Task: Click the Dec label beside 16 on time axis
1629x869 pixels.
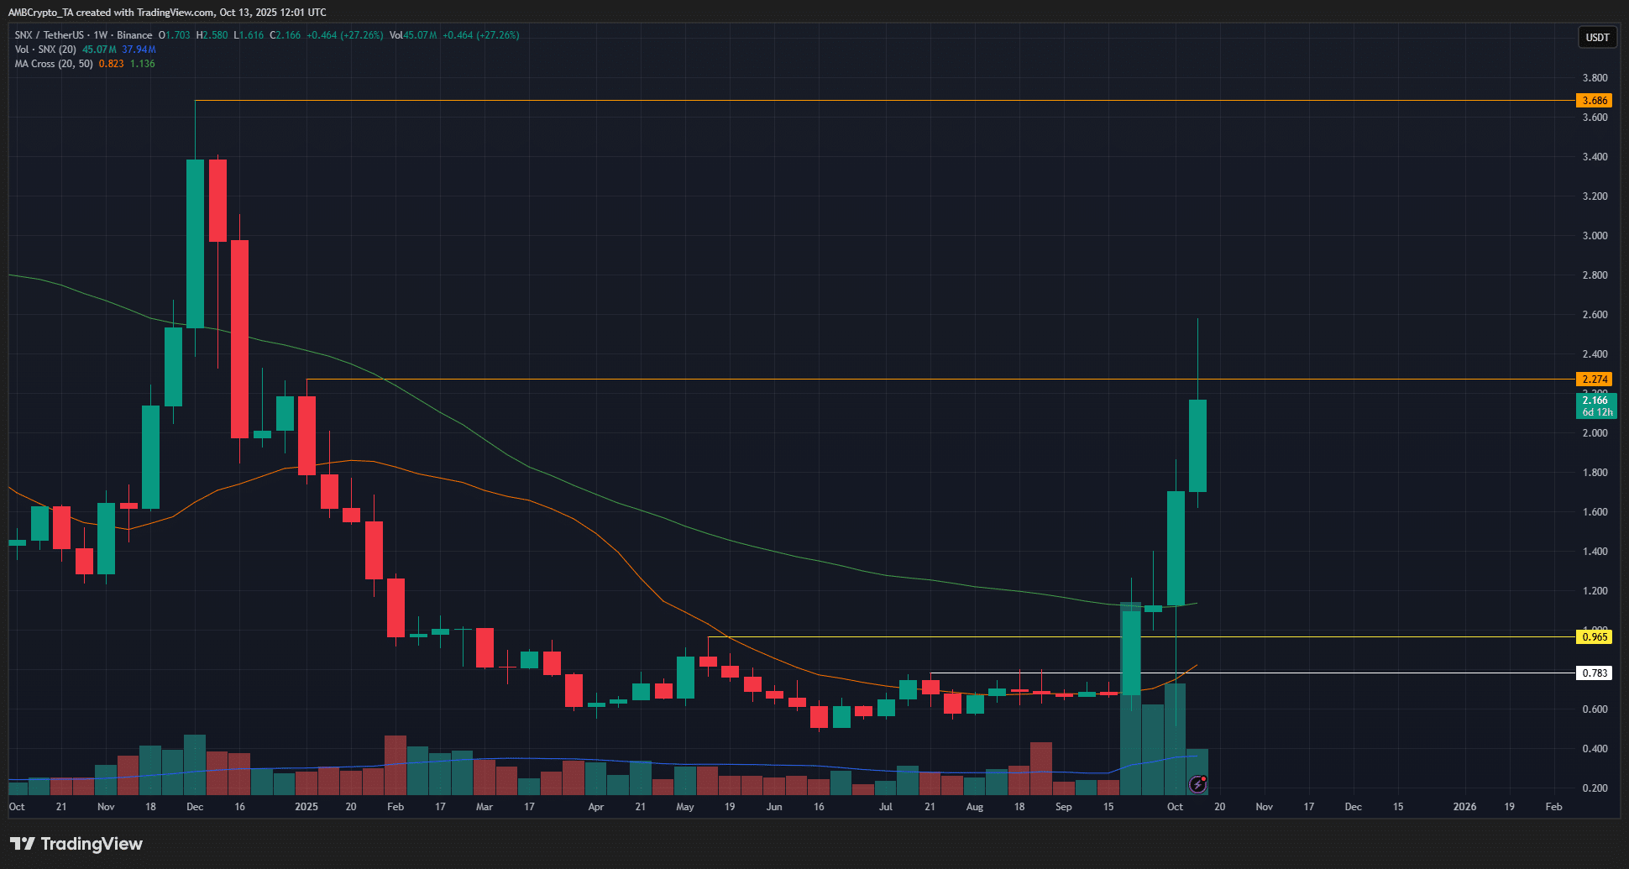Action: (195, 807)
